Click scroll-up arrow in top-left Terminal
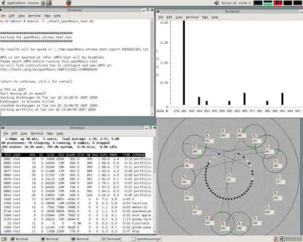This screenshot has height=242, width=303. pos(153,21)
